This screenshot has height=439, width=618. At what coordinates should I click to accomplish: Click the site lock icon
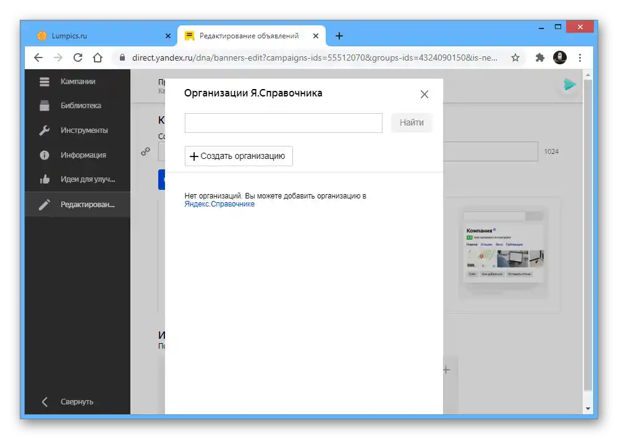click(x=122, y=58)
